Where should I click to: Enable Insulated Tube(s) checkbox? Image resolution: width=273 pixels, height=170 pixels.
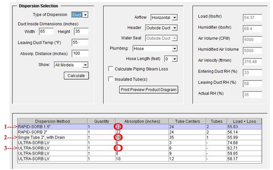coord(111,79)
